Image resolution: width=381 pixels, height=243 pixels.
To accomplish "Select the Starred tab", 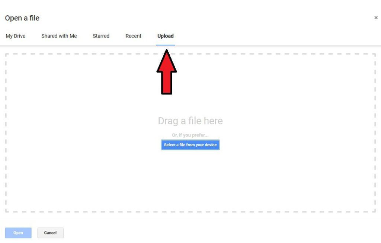I will [101, 36].
